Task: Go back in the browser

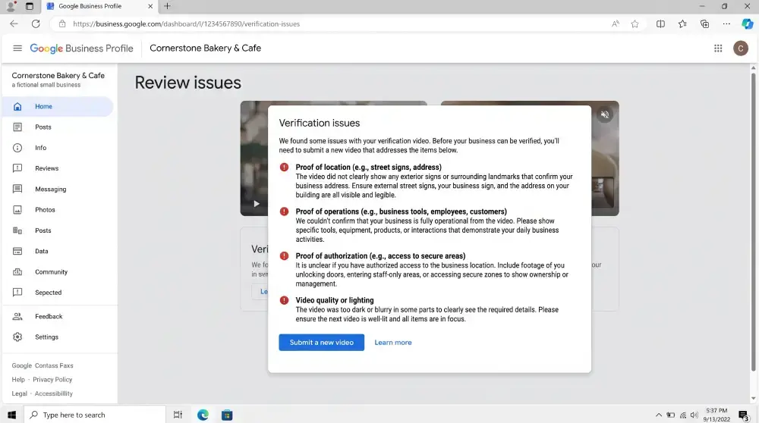Action: (14, 23)
